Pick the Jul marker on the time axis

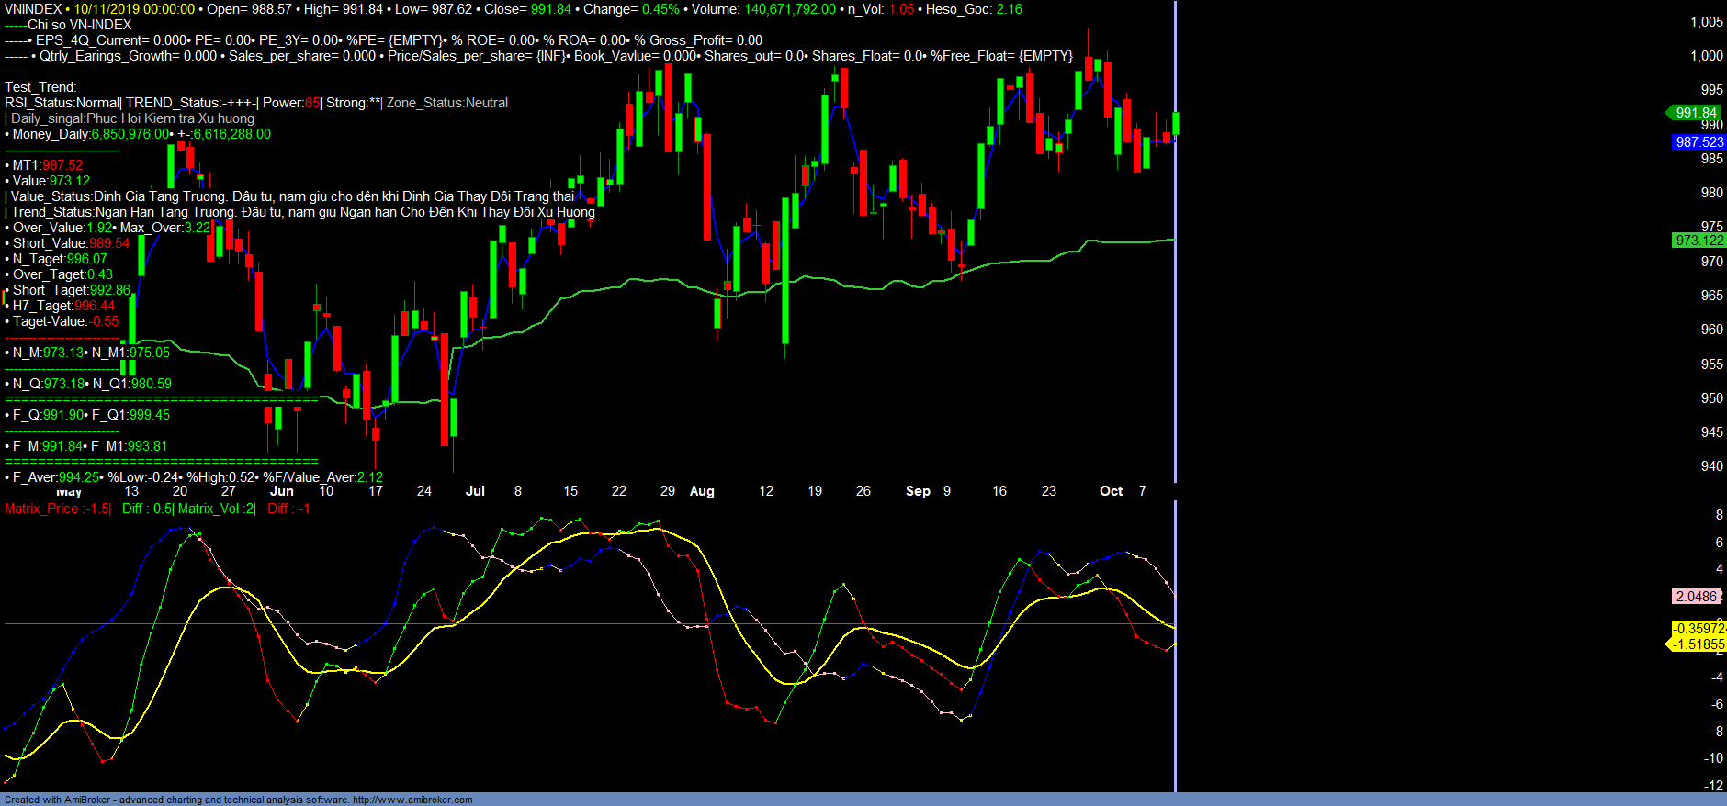click(x=475, y=491)
